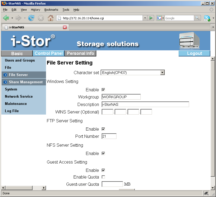Image resolution: width=216 pixels, height=197 pixels.
Task: Toggle the NFS Server Enable checkbox
Action: pos(103,153)
